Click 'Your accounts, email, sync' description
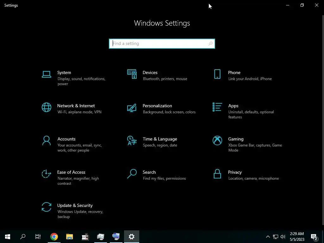The height and width of the screenshot is (243, 324). [x=79, y=145]
